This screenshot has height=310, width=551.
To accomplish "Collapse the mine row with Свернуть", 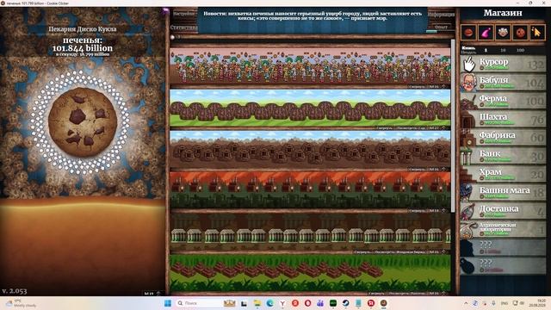I will (x=417, y=170).
